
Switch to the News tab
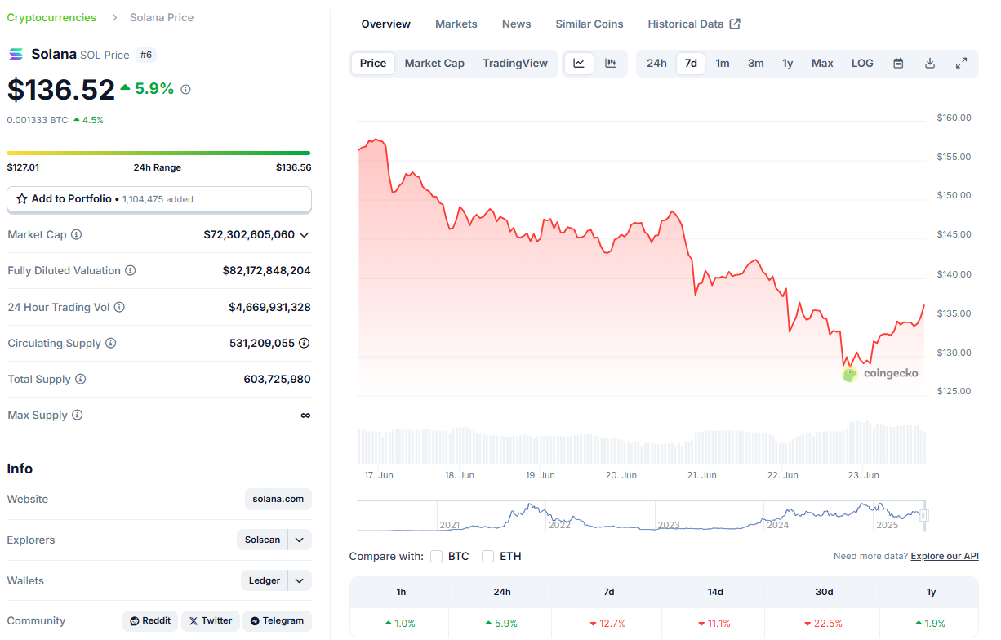click(x=517, y=24)
